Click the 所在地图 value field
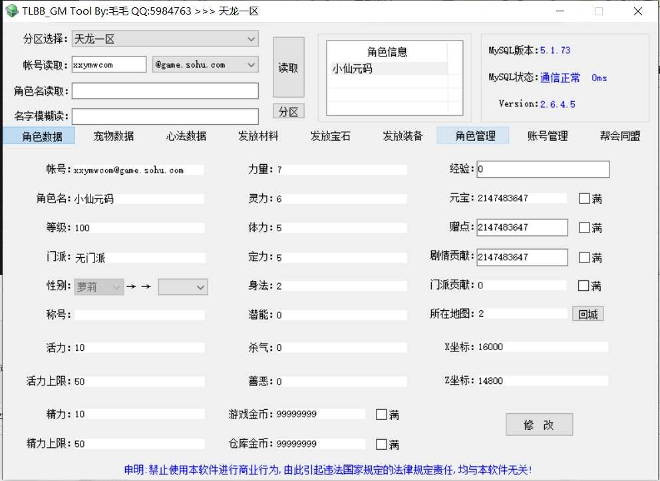 click(x=522, y=314)
